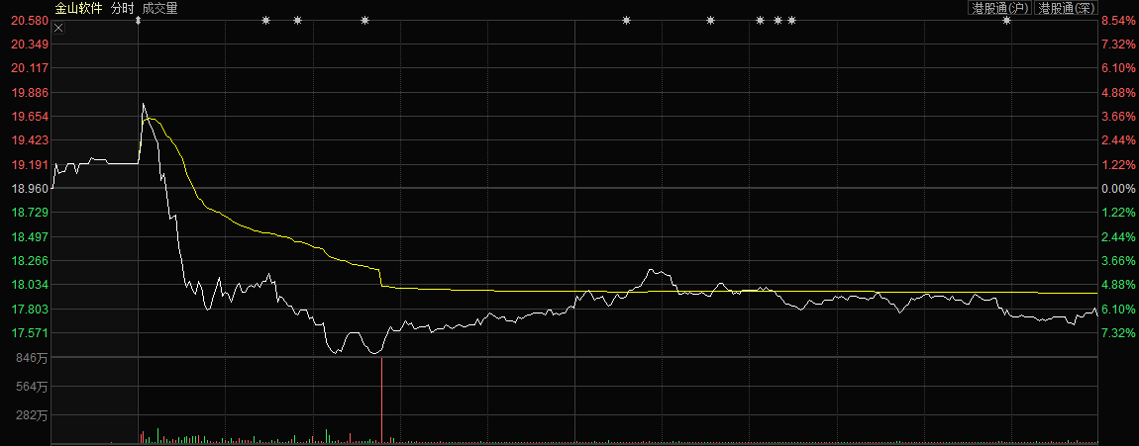
Task: Click the green 4.88% percent label
Action: [1118, 285]
